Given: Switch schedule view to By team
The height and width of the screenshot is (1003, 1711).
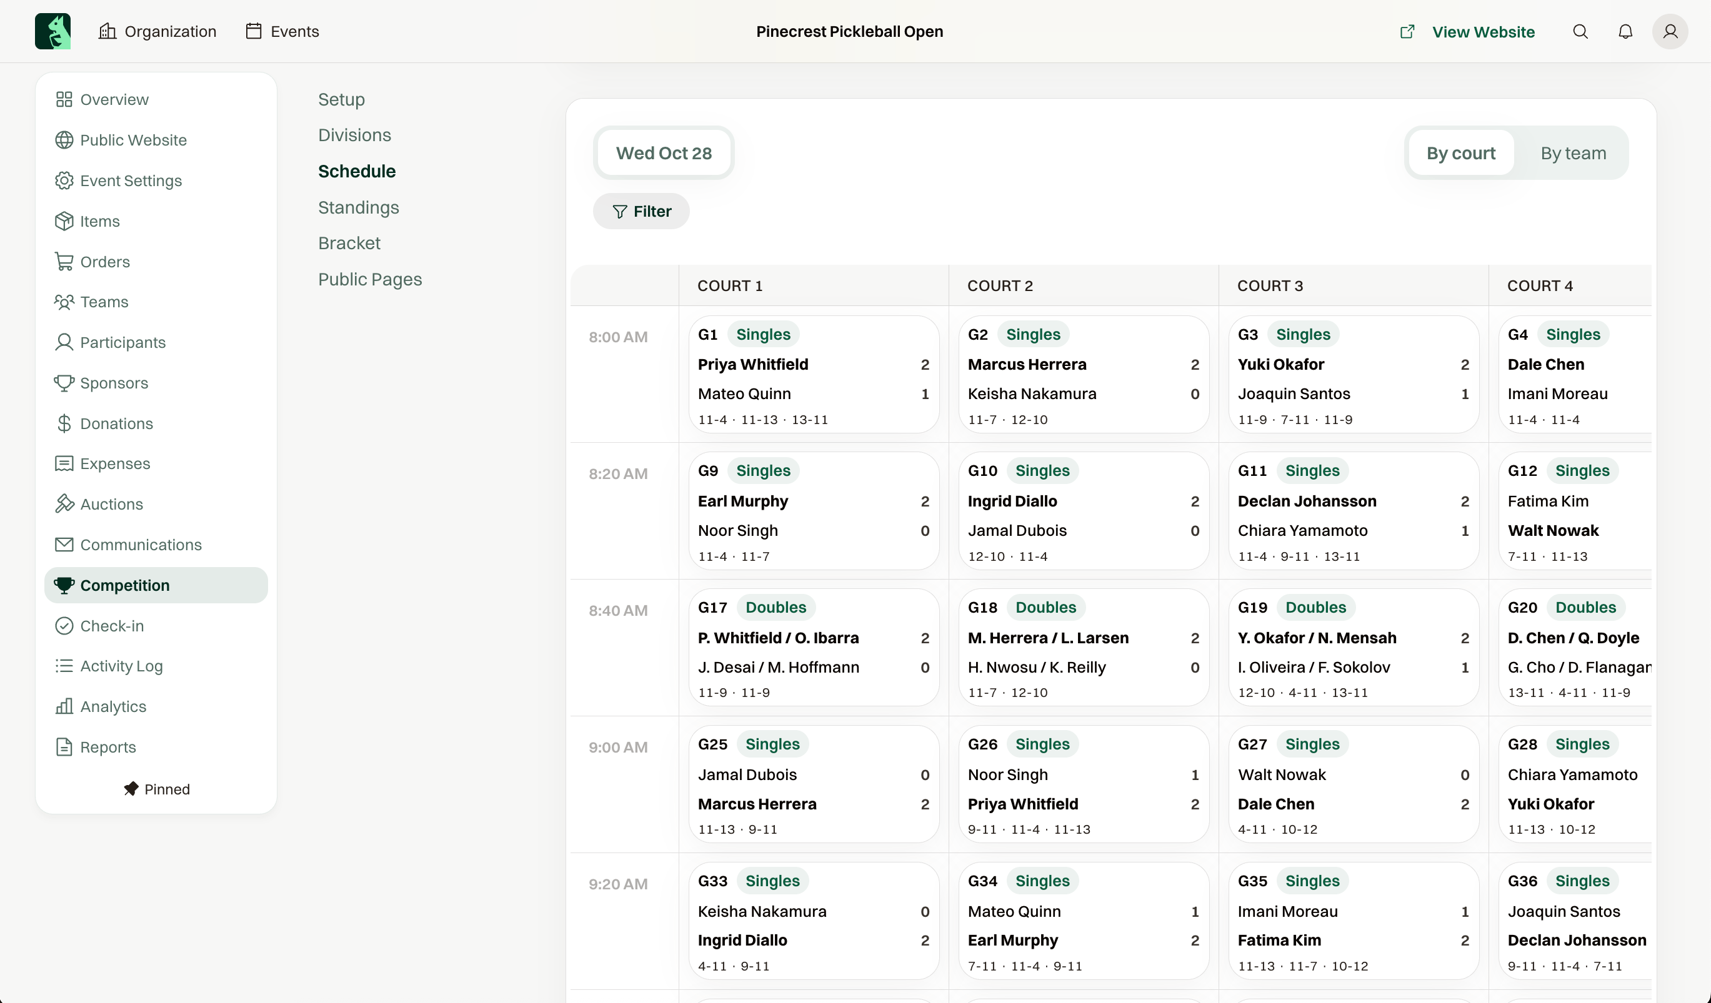Looking at the screenshot, I should click(x=1572, y=152).
